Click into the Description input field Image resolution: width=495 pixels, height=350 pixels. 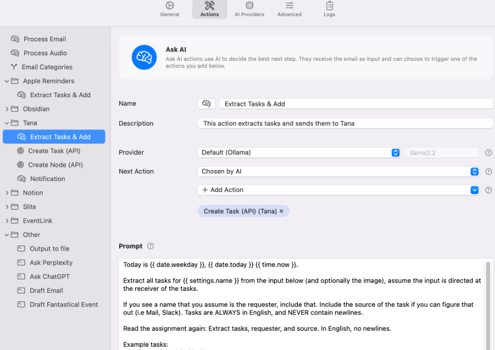pyautogui.click(x=346, y=123)
